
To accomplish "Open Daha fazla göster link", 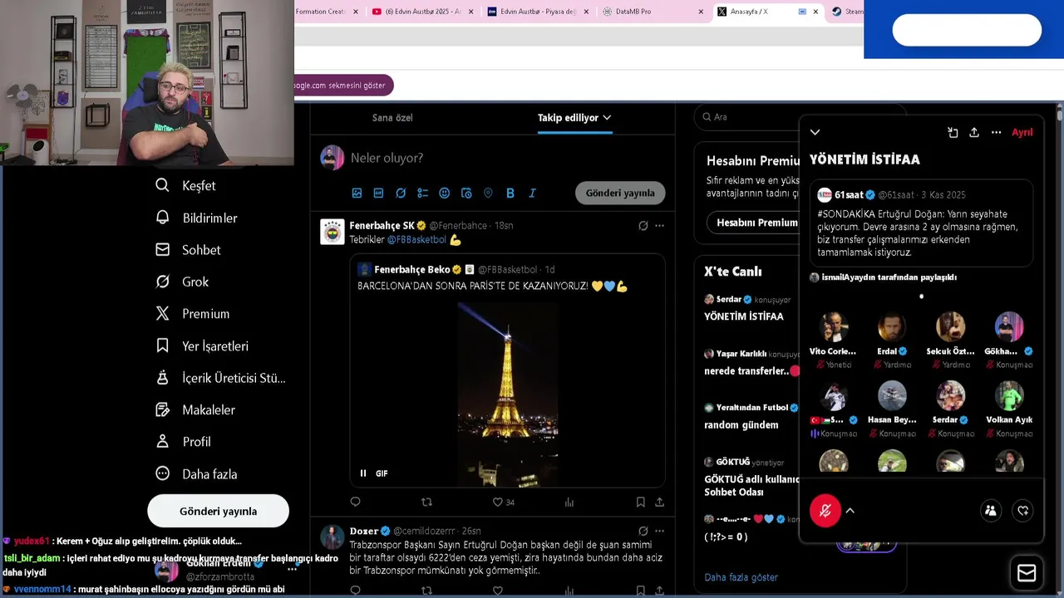I will (x=741, y=577).
